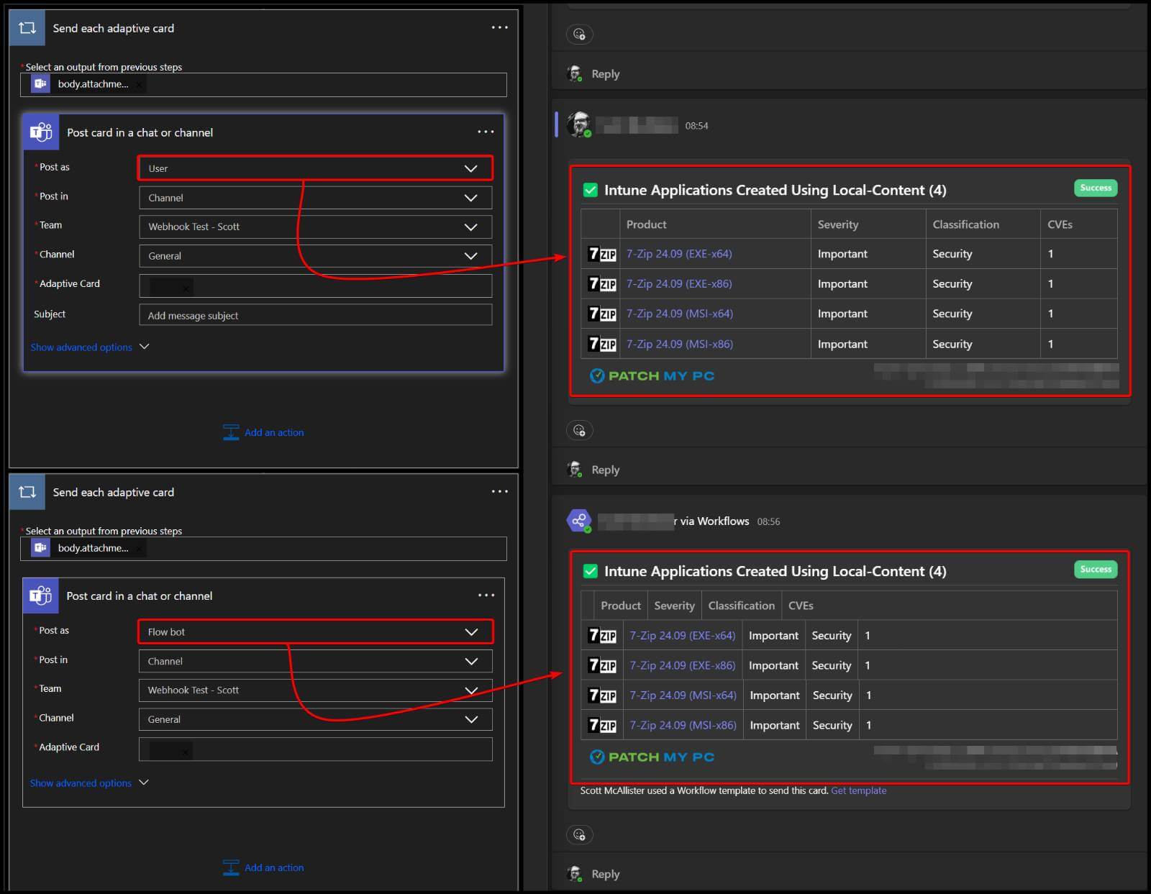Click 'Severity' column header in bottom card
Screen dimensions: 1151x894
674,606
